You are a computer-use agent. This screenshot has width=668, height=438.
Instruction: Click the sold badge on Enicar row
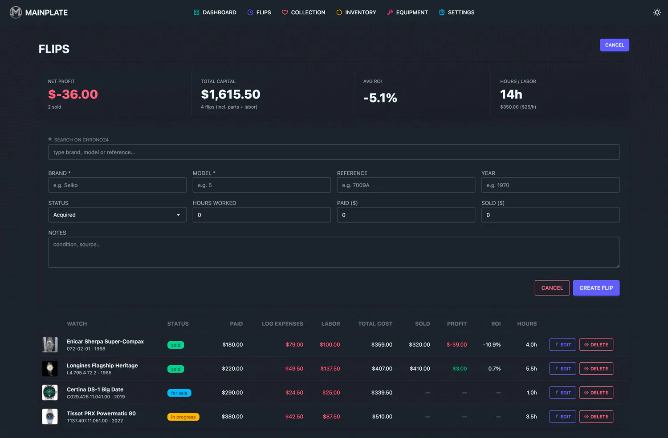(x=176, y=345)
